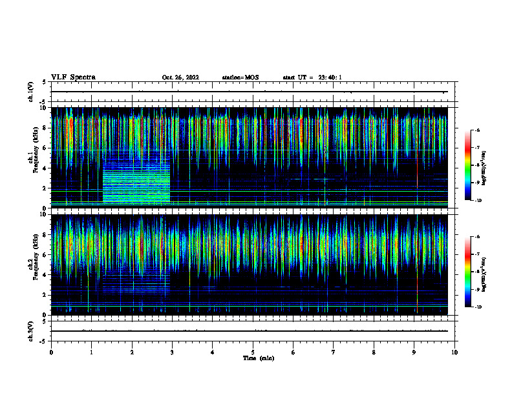The image size is (512, 395).
Task: Click the "station=MOS" header label
Action: 240,77
